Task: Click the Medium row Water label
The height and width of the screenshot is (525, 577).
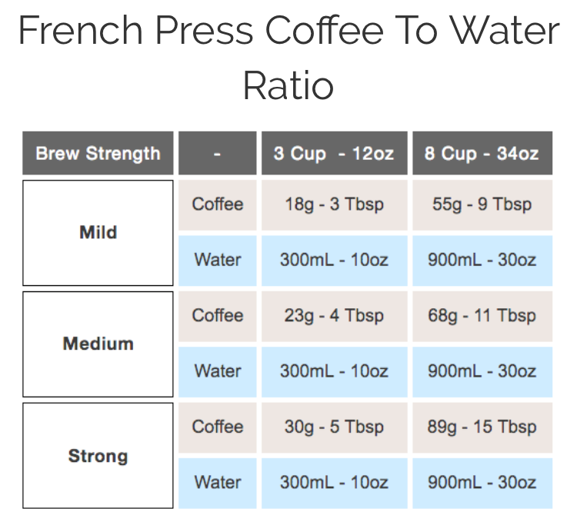Action: [x=218, y=371]
